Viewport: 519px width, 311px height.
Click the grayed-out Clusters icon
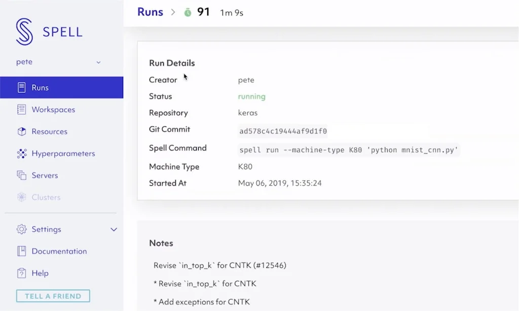[x=21, y=197]
